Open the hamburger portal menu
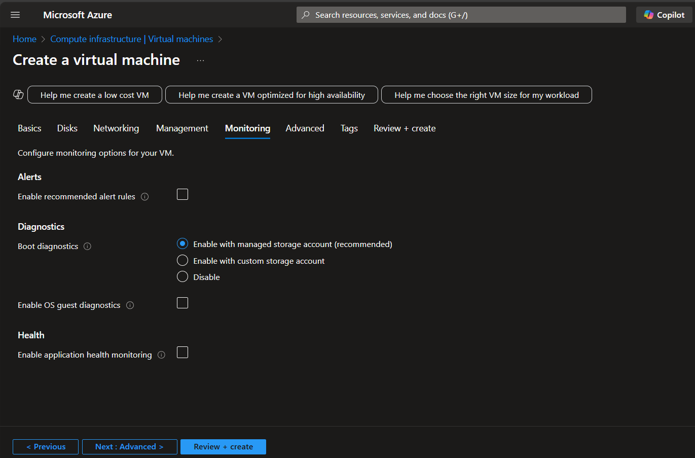 point(15,15)
